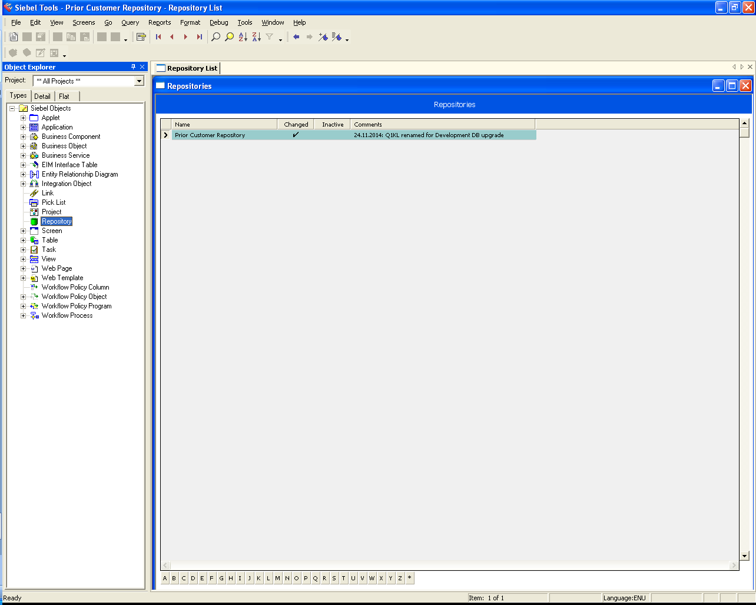Pin the Object Explorer panel

[133, 67]
